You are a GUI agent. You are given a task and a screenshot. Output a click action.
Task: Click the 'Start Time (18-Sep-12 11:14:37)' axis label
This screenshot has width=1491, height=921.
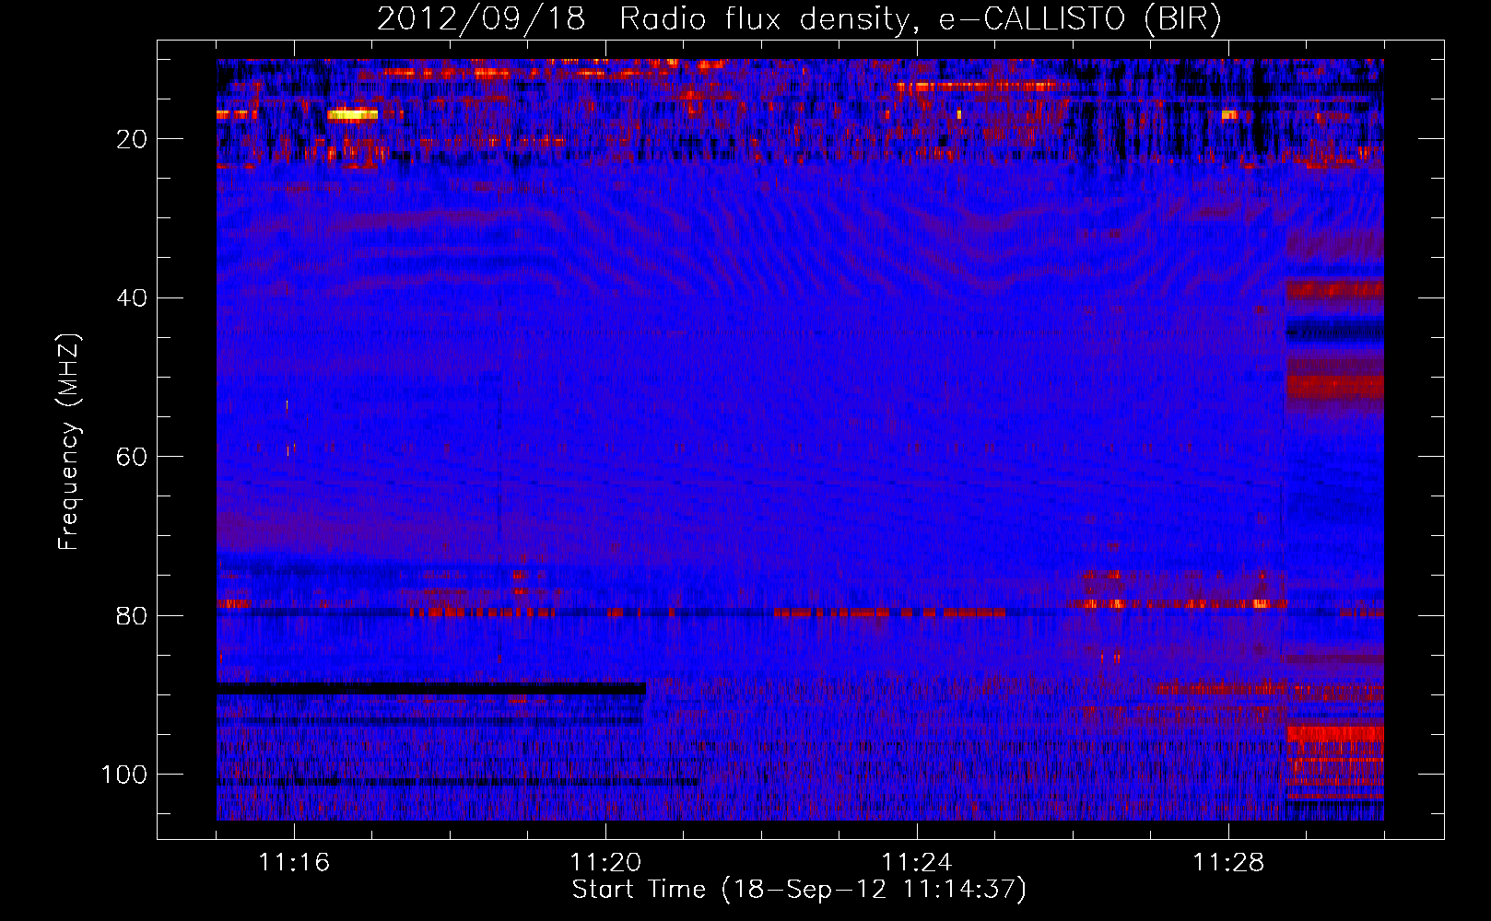click(799, 890)
